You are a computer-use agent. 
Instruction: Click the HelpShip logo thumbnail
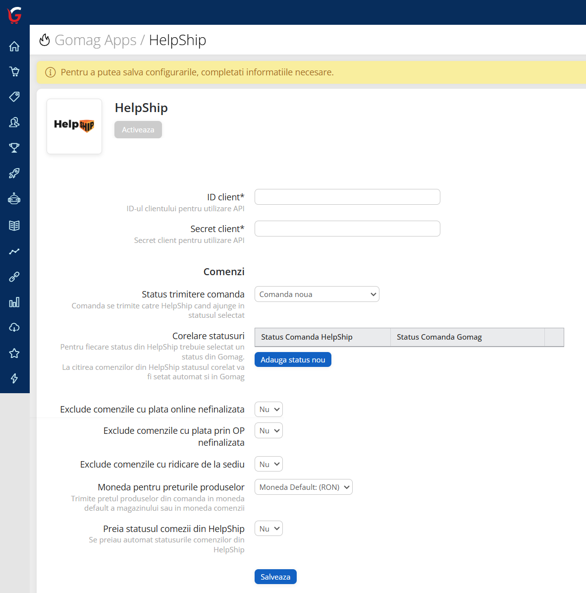tap(74, 126)
